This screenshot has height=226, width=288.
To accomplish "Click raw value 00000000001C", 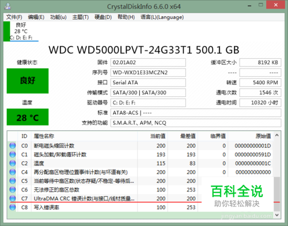I will [253, 163].
